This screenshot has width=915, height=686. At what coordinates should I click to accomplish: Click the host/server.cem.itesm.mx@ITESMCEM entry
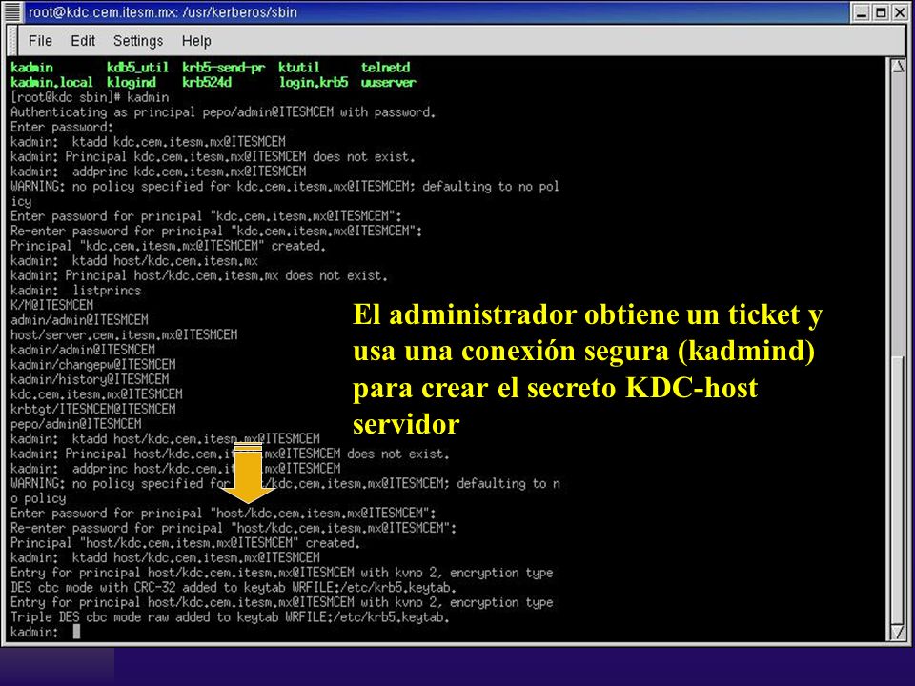[x=124, y=334]
